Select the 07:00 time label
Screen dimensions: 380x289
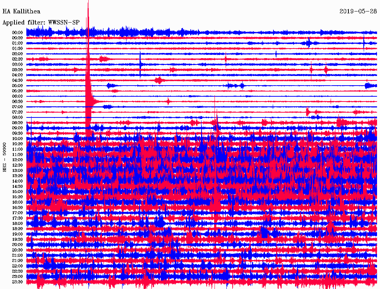(17, 107)
